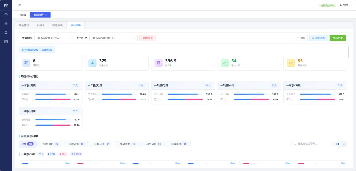Open the 学生管理 tab
The height and width of the screenshot is (171, 356).
tap(24, 25)
